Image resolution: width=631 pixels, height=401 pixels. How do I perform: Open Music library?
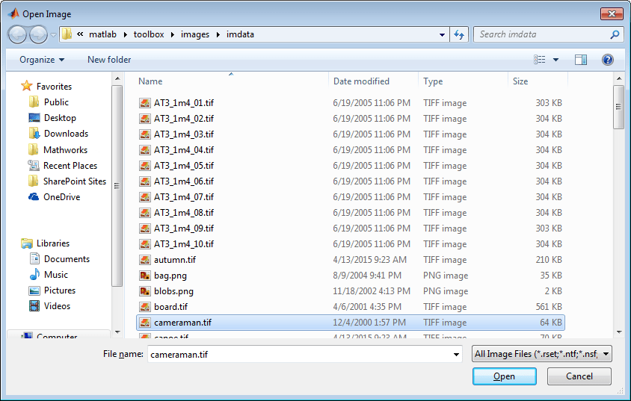pyautogui.click(x=49, y=275)
